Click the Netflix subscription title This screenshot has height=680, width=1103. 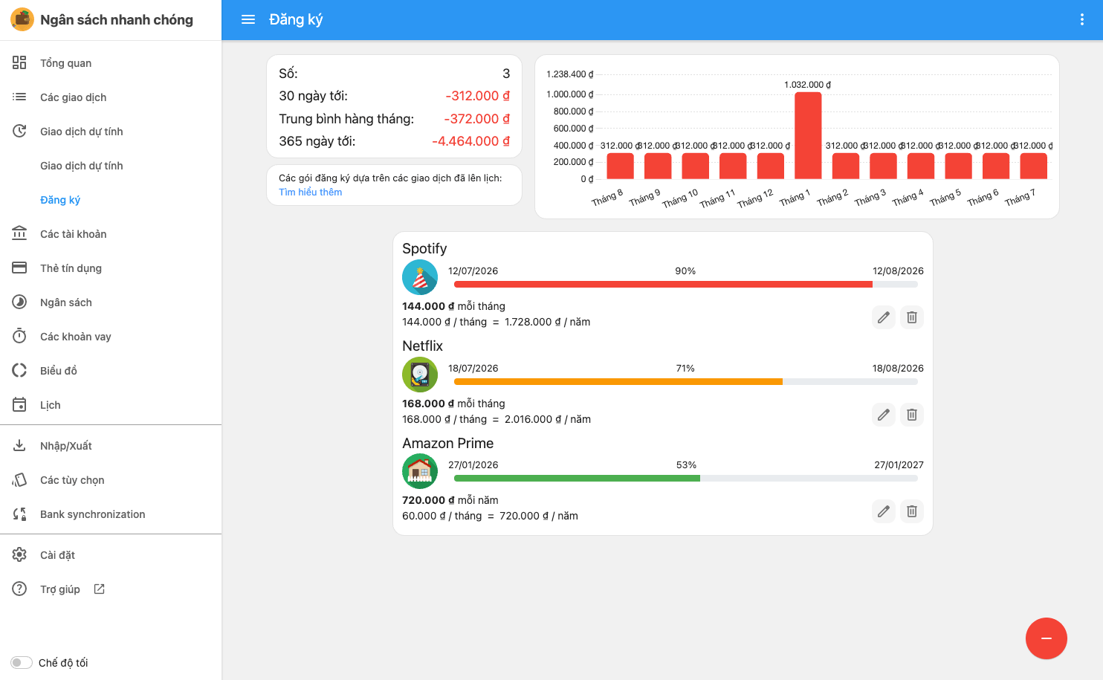pyautogui.click(x=422, y=346)
